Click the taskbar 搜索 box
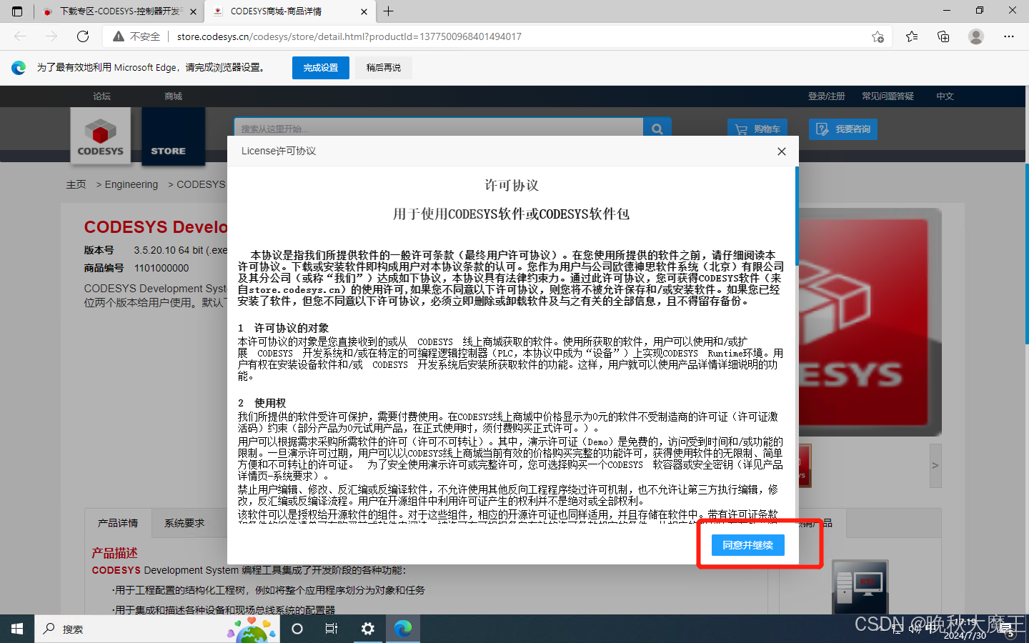Screen dimensions: 1029x643 156,629
